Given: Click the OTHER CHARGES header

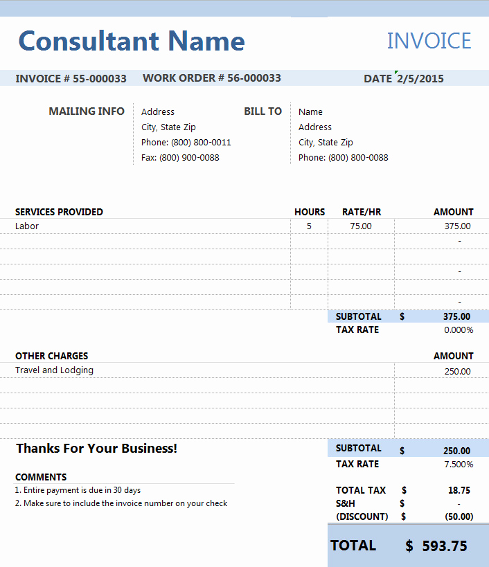Looking at the screenshot, I should (x=51, y=356).
